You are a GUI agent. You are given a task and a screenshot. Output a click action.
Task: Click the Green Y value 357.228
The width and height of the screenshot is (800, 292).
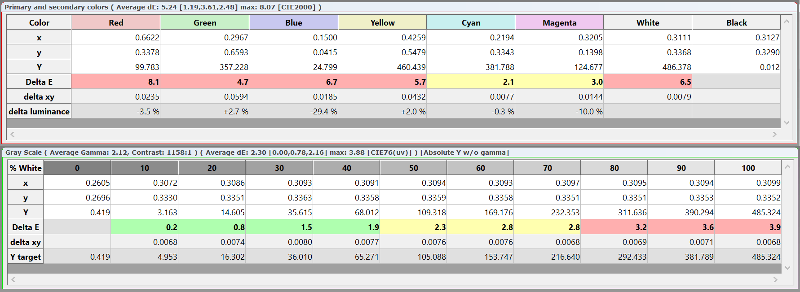click(205, 67)
